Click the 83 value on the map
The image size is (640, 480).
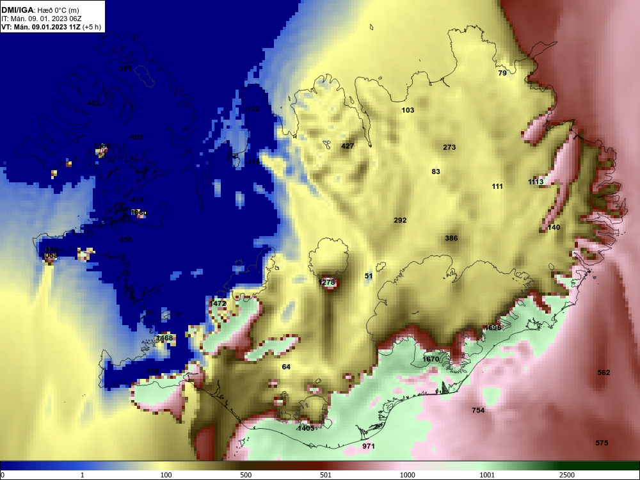click(436, 172)
